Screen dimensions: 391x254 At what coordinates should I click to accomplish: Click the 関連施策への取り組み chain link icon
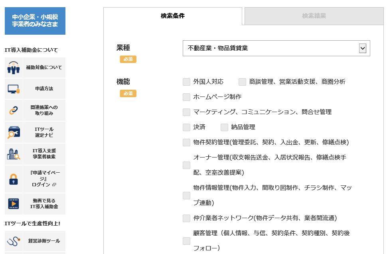tap(14, 110)
